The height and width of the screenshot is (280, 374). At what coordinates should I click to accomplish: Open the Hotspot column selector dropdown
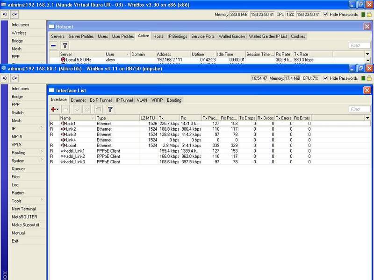(x=367, y=54)
